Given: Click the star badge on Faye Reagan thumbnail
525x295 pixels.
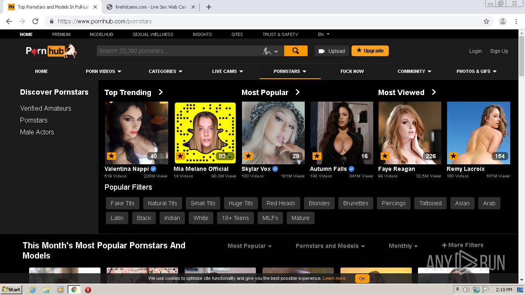Looking at the screenshot, I should coord(385,156).
